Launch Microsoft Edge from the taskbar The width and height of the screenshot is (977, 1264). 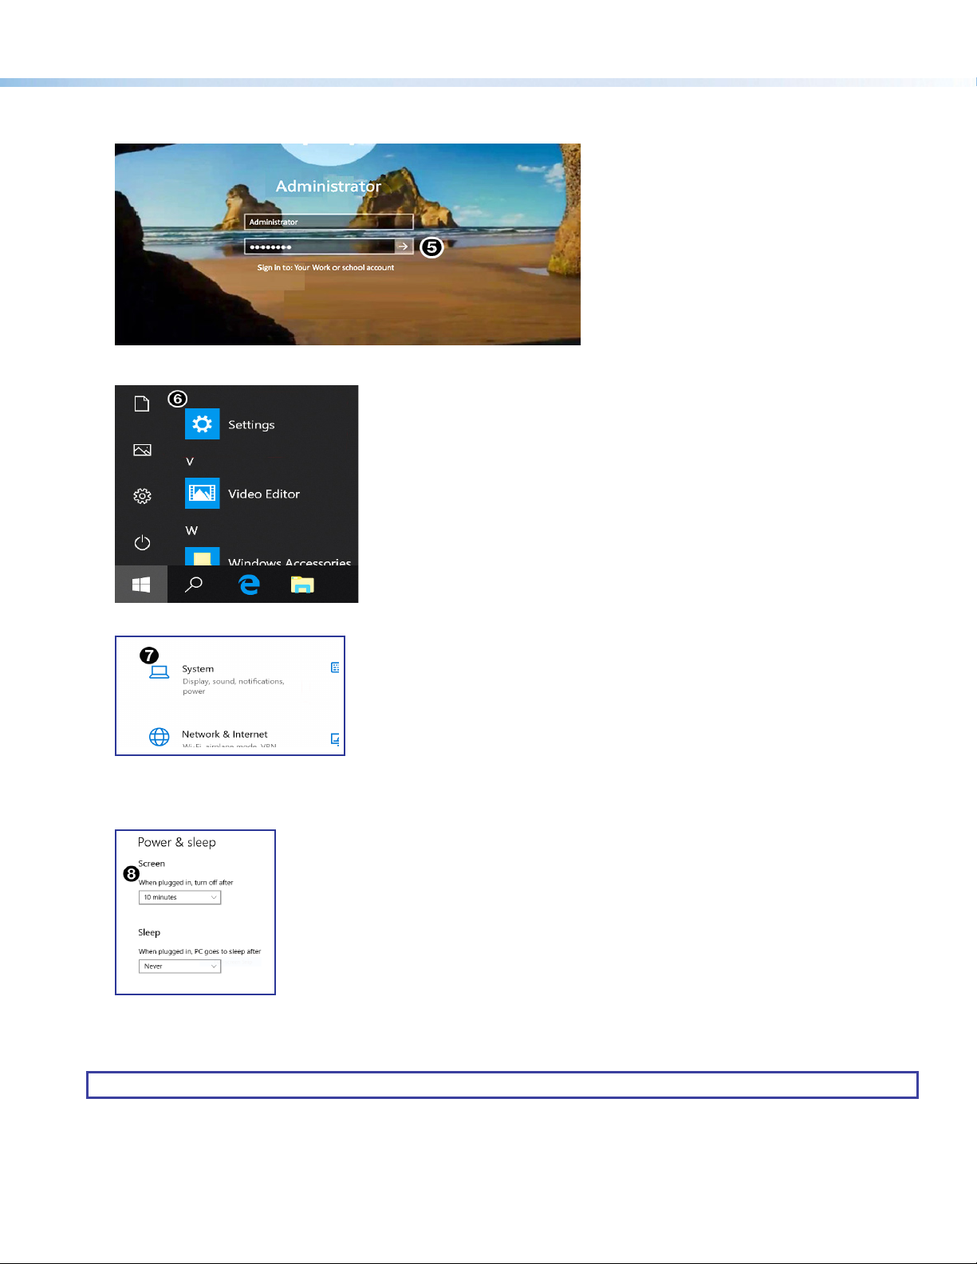249,585
